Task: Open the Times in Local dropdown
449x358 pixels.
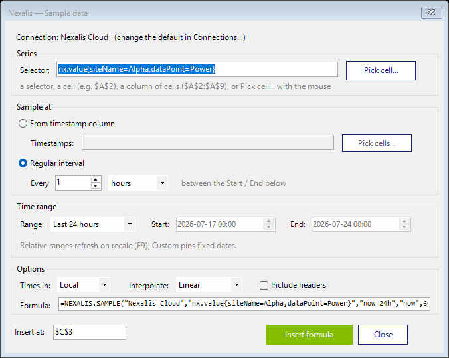Action: click(x=83, y=285)
